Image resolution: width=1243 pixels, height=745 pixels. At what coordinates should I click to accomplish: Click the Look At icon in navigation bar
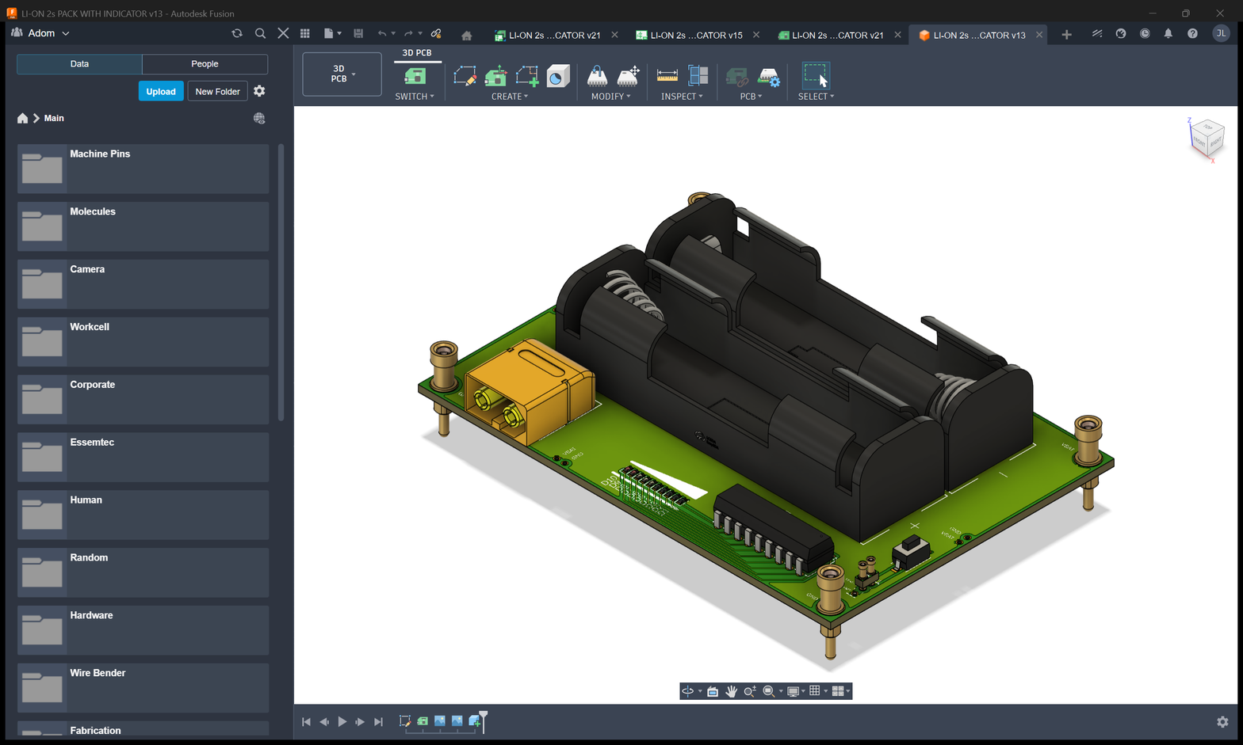tap(713, 691)
